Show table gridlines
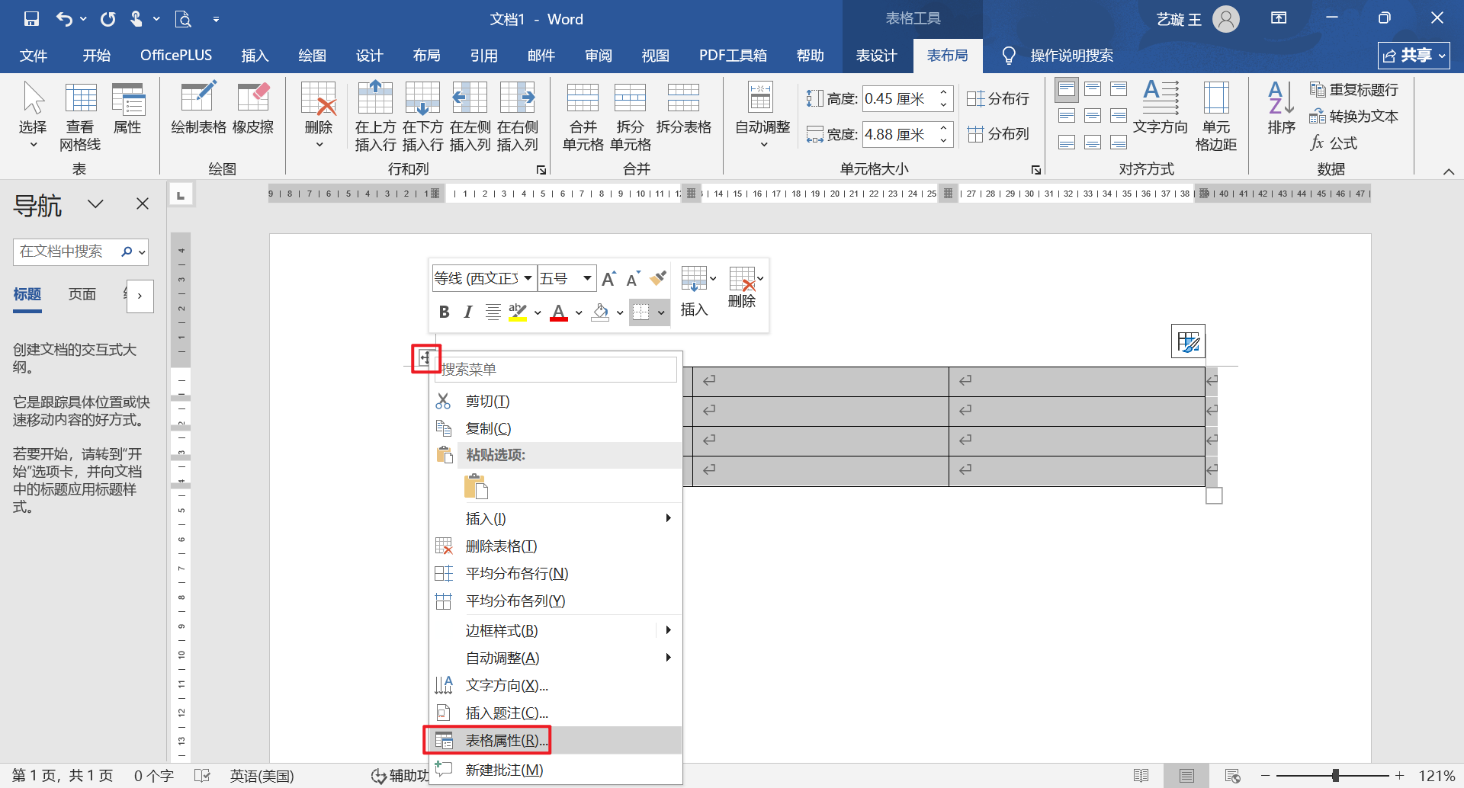The width and height of the screenshot is (1464, 788). coord(80,117)
